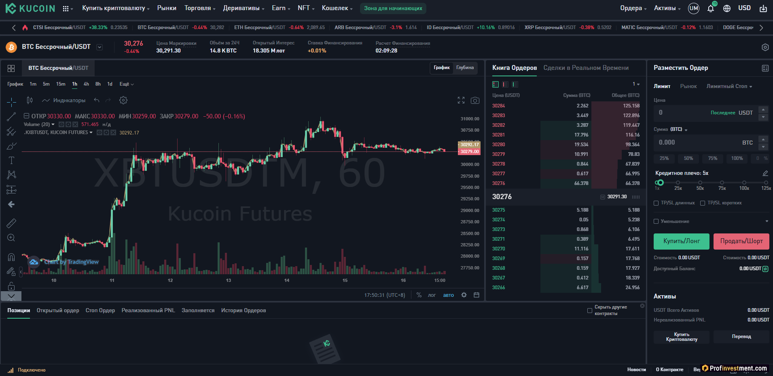Open Купить криптовалюту dropdown menu

(116, 8)
